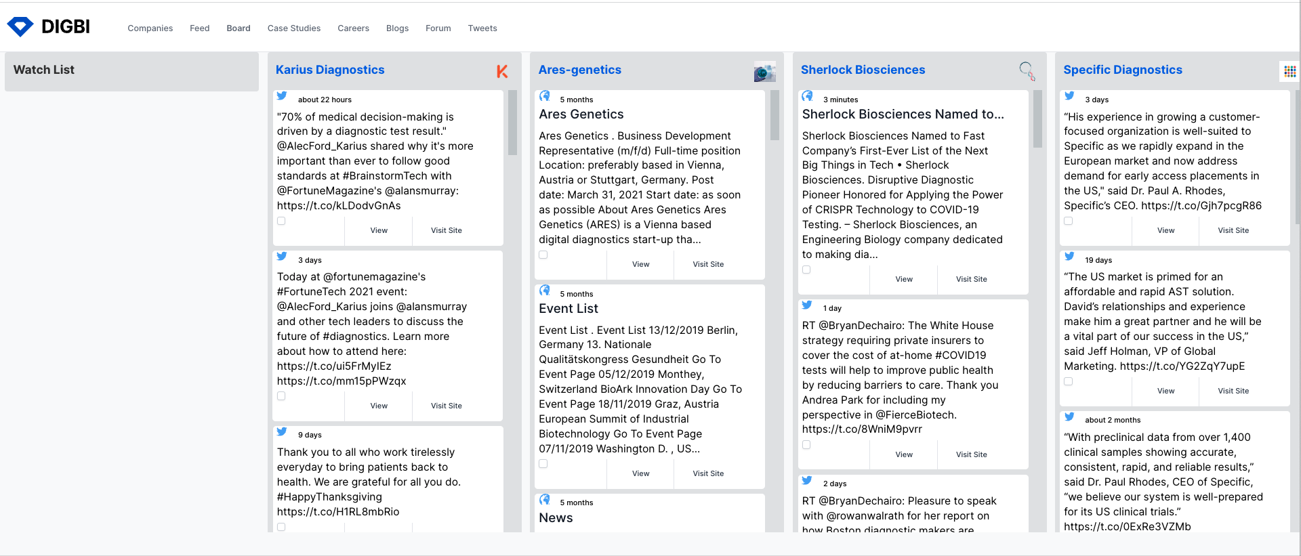Check the box on Event List card
The height and width of the screenshot is (556, 1301).
pyautogui.click(x=543, y=464)
